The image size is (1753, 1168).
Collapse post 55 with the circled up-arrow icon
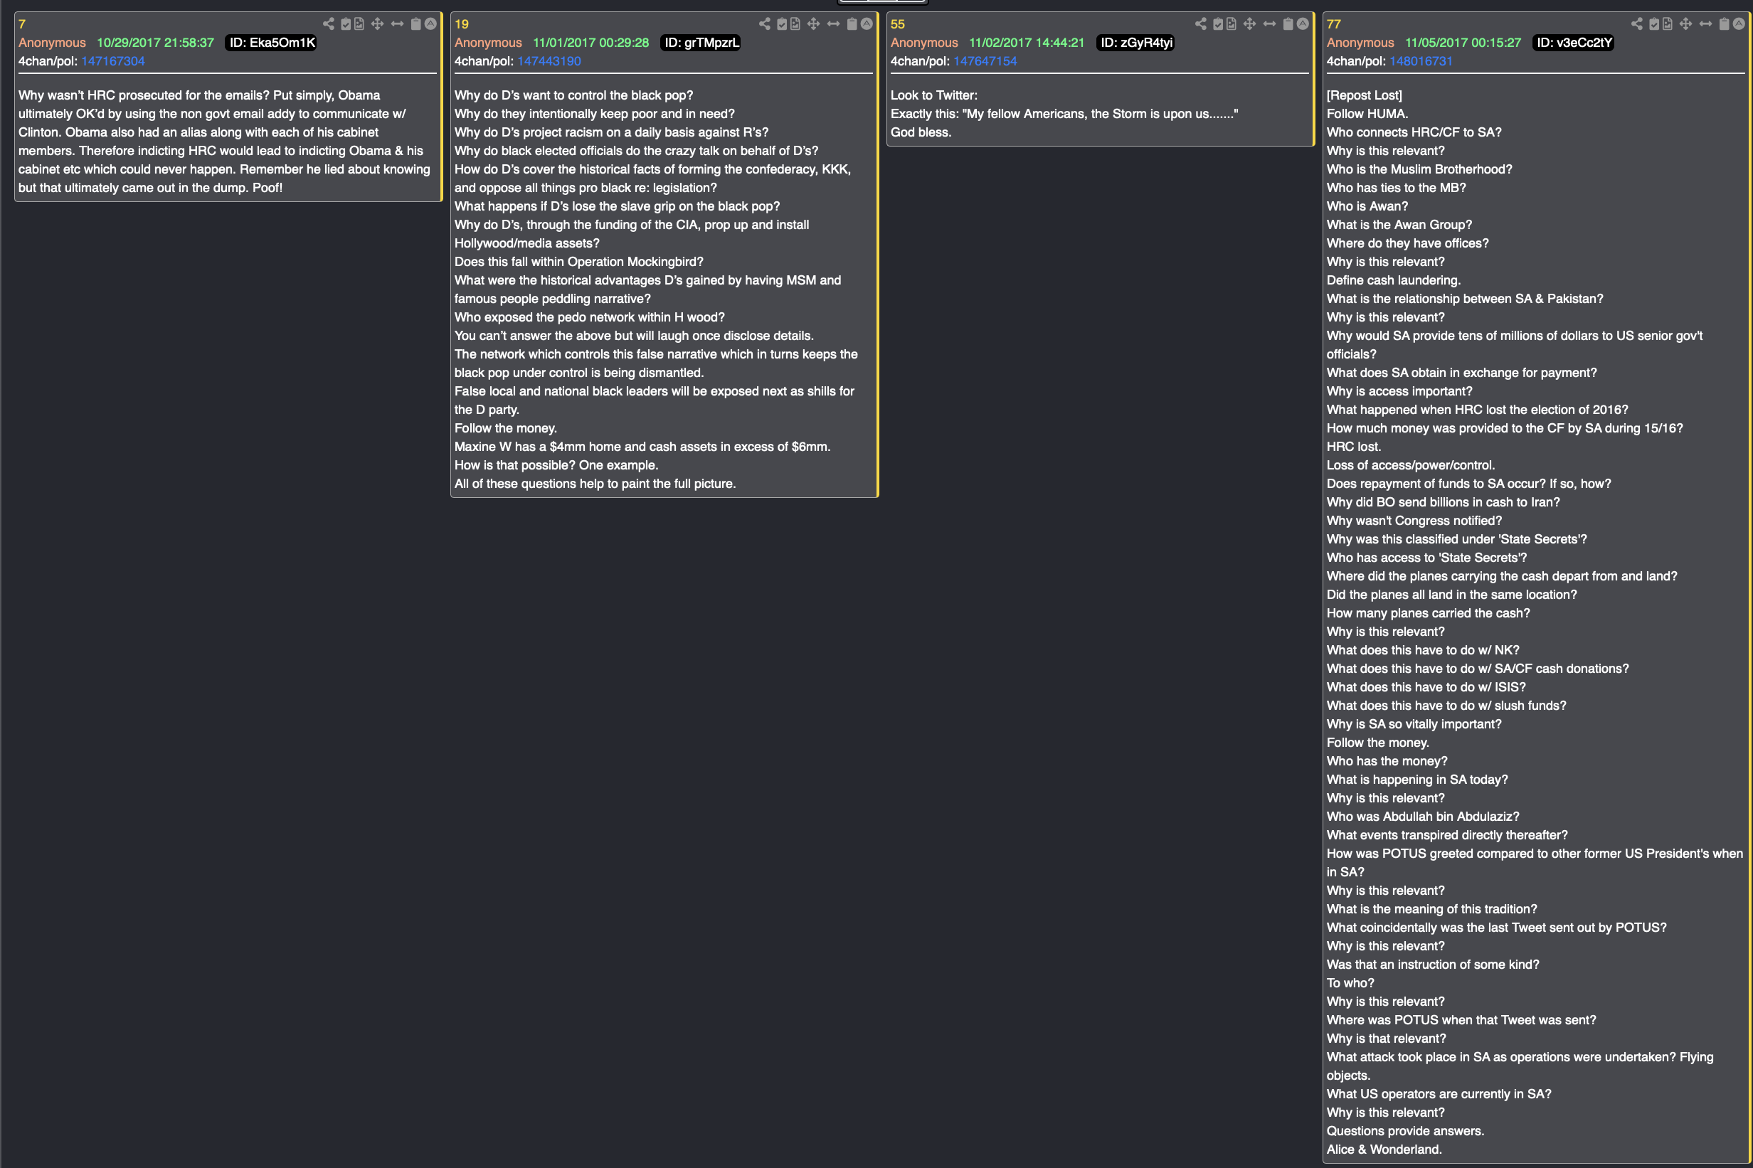(x=1302, y=24)
